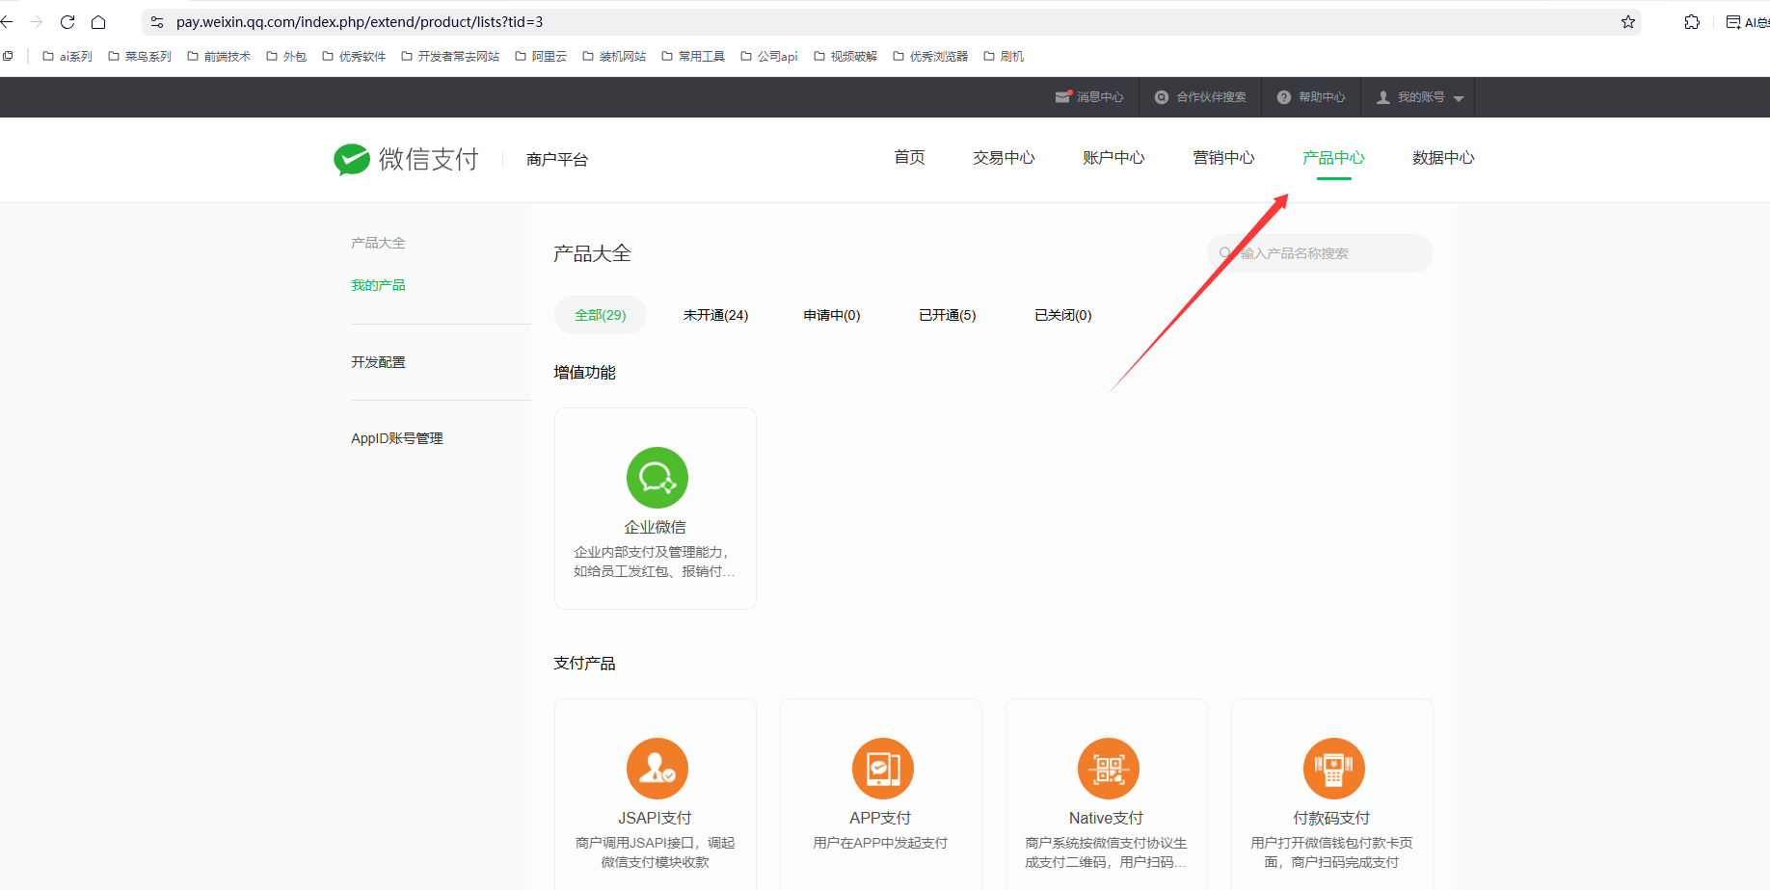Open the APP支付 product icon

point(882,769)
